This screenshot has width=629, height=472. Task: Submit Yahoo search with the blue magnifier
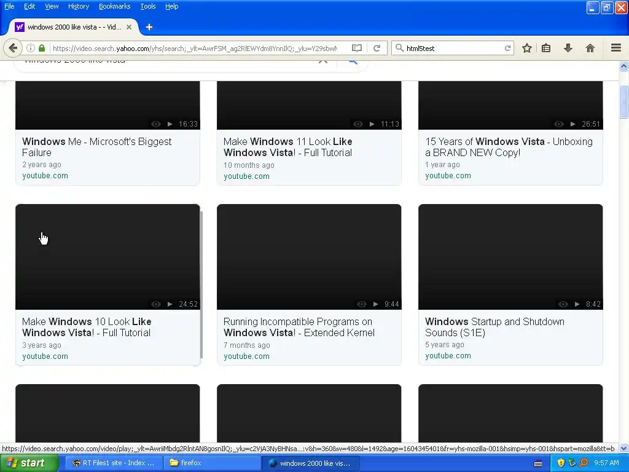click(353, 61)
